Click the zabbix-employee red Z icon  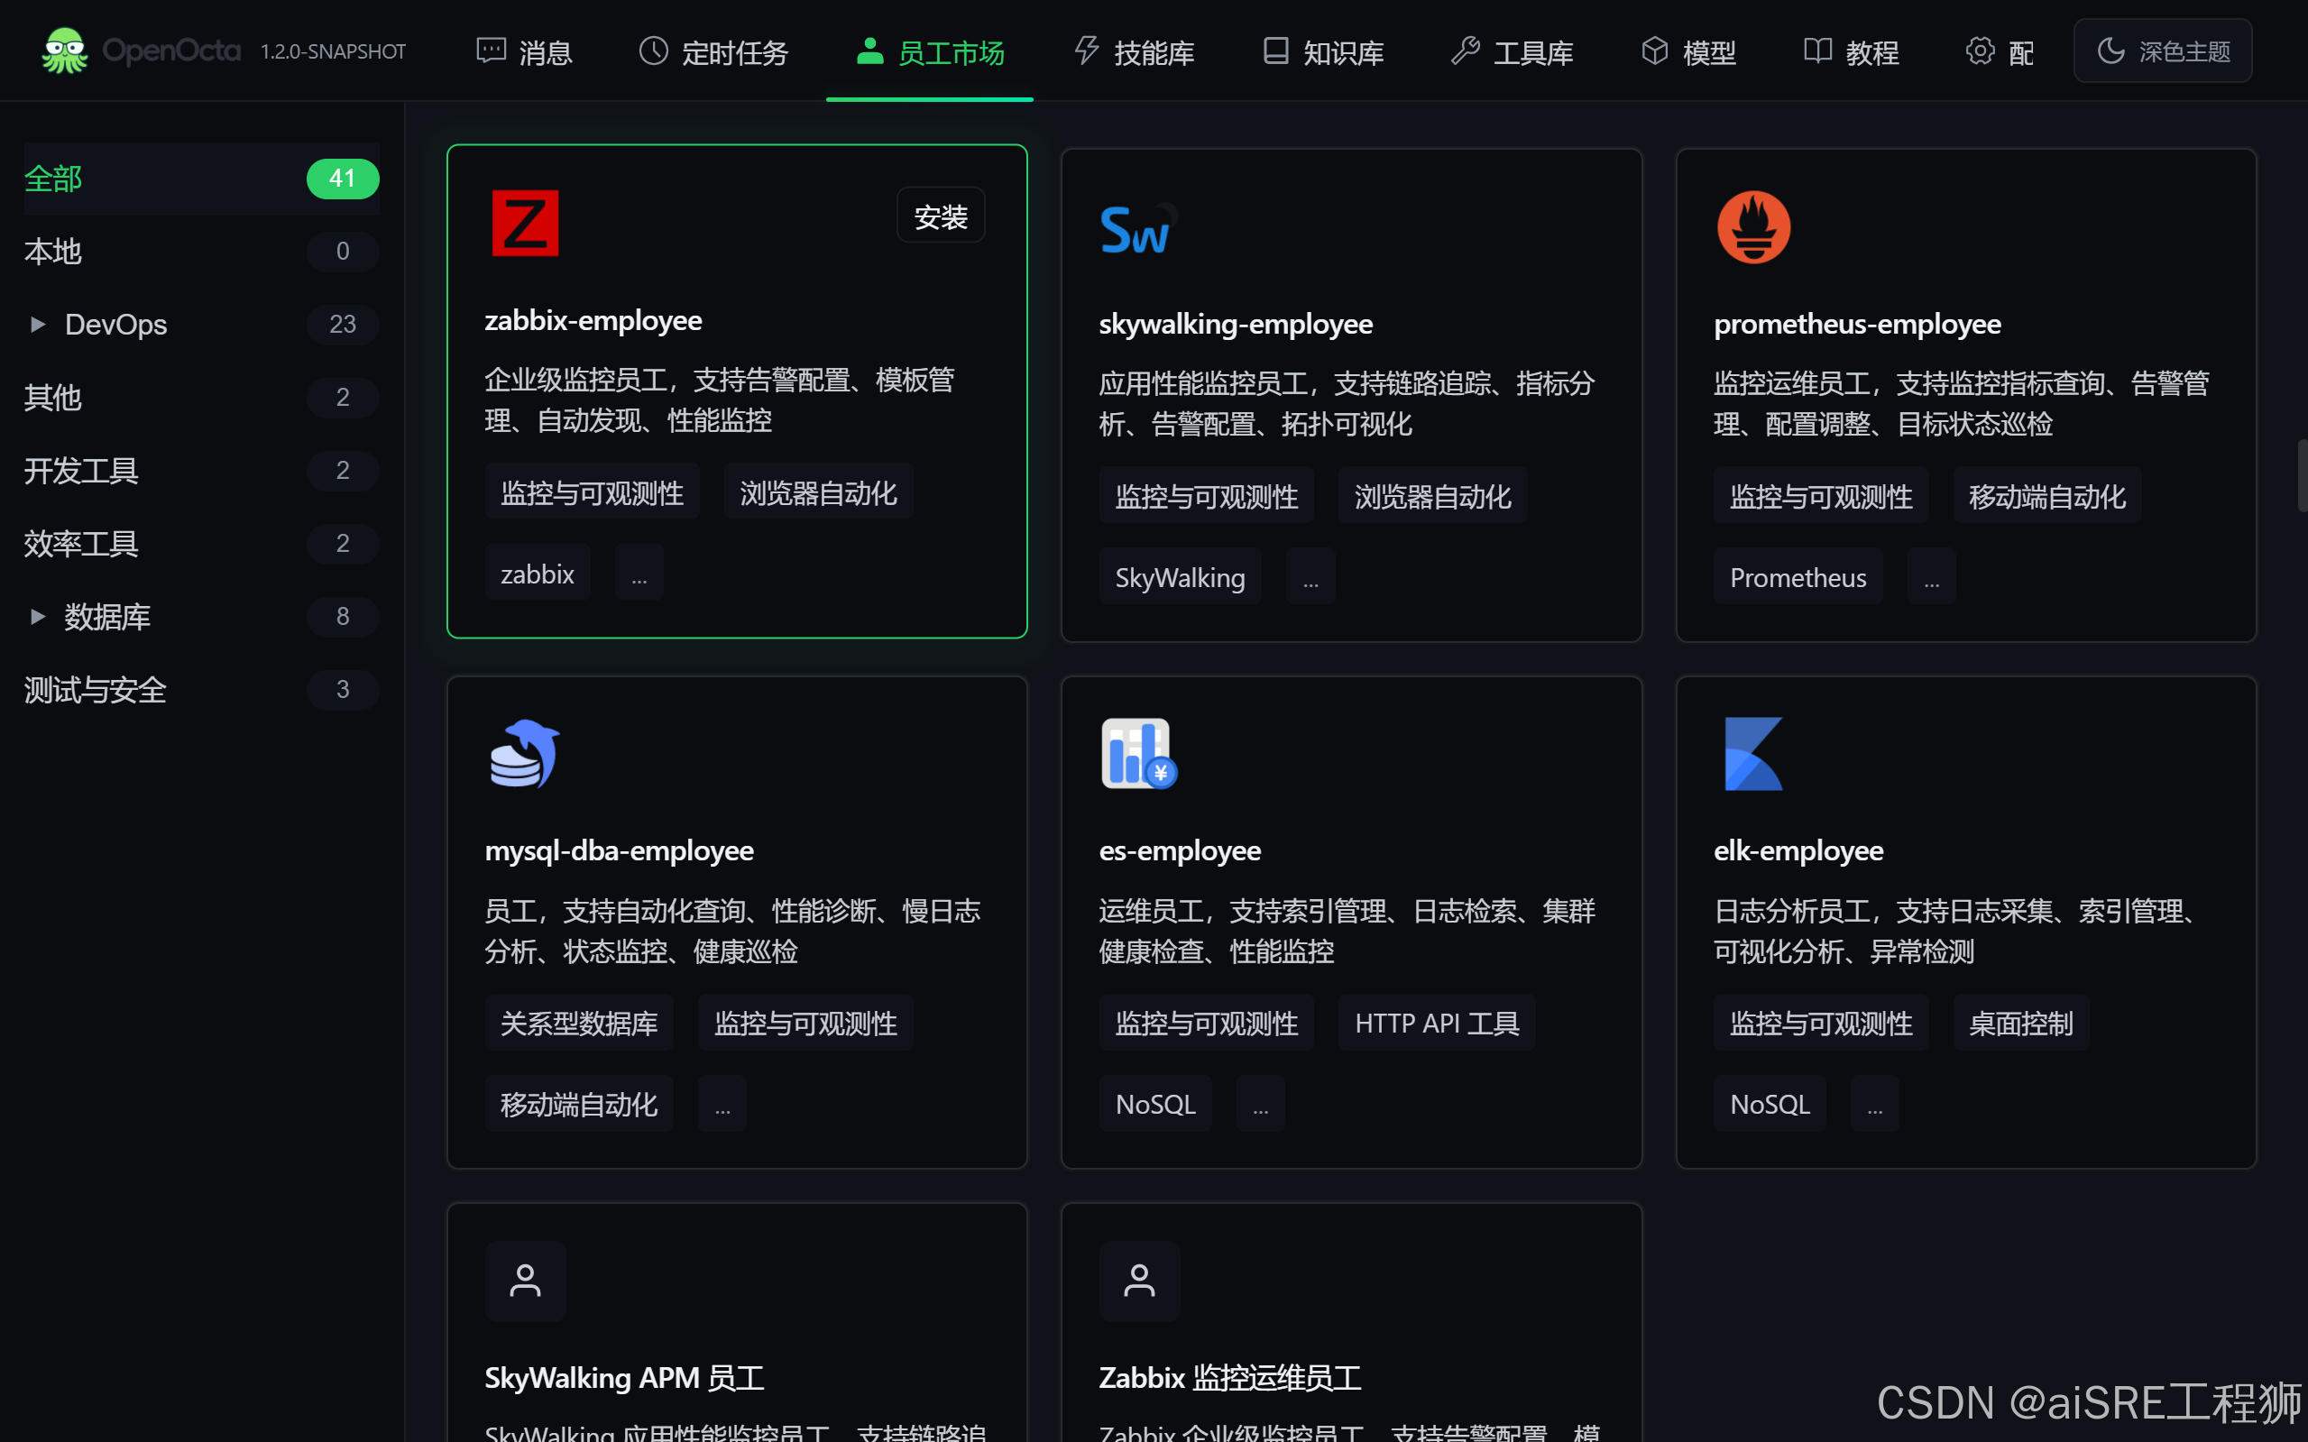tap(525, 225)
